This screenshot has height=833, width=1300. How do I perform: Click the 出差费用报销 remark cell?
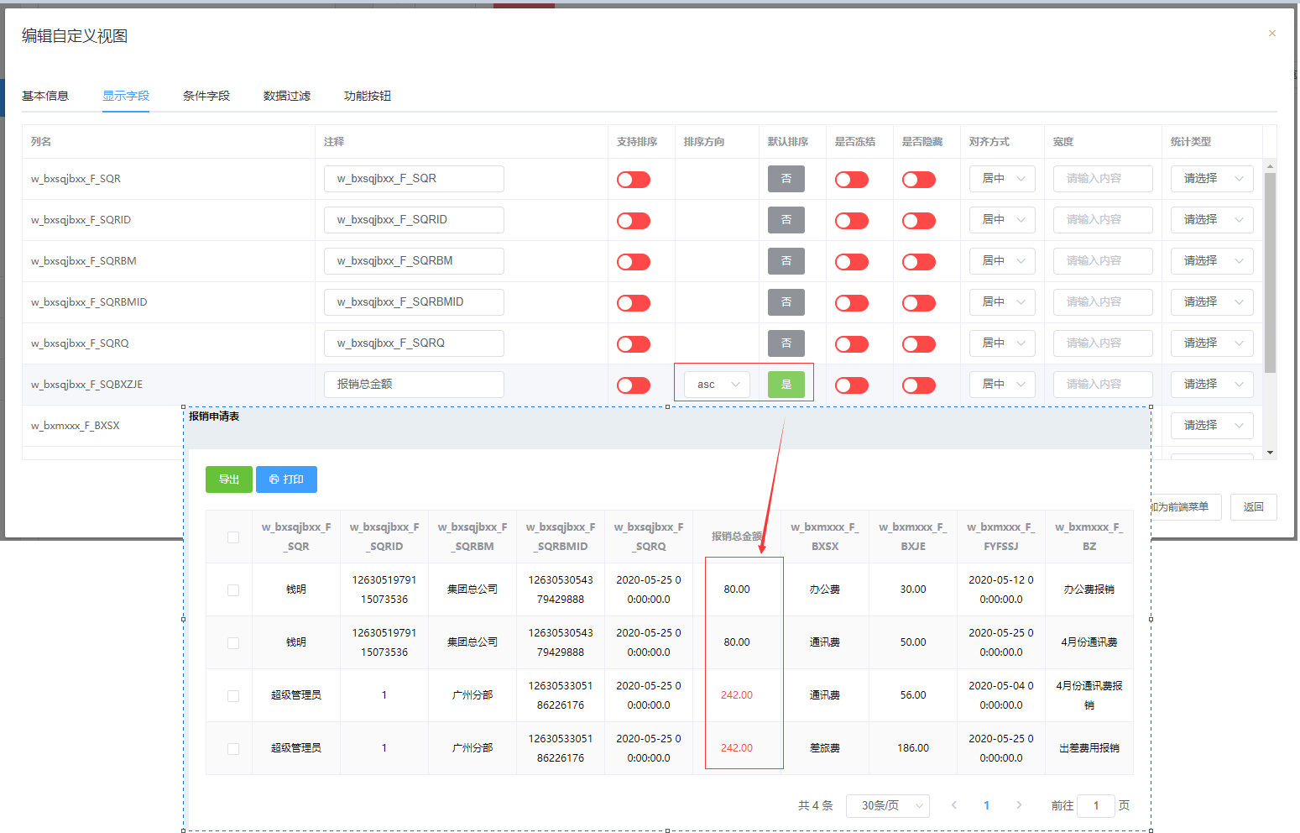click(x=1089, y=748)
